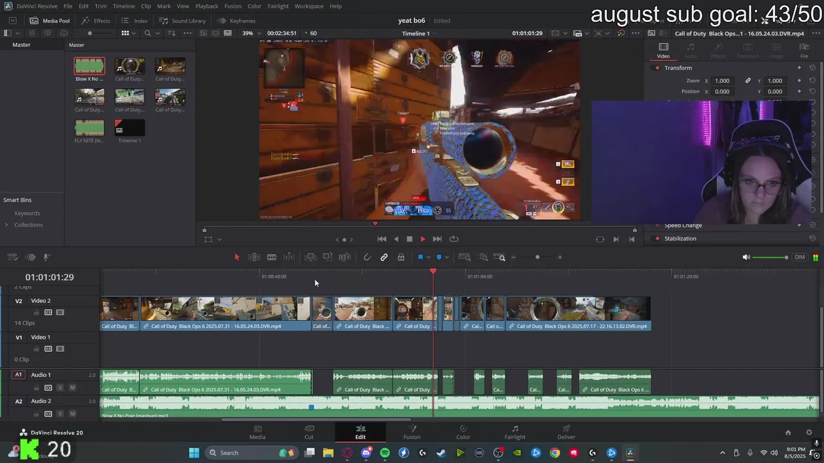This screenshot has width=824, height=463.
Task: Click the blue Flag icon
Action: click(x=420, y=257)
